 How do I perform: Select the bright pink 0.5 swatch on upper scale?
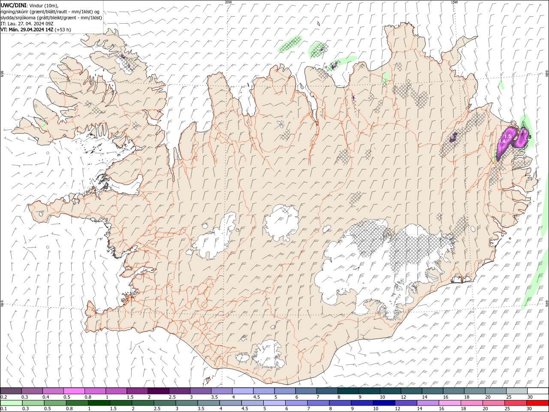coord(74,391)
